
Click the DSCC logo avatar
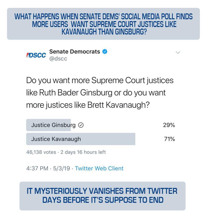36,55
